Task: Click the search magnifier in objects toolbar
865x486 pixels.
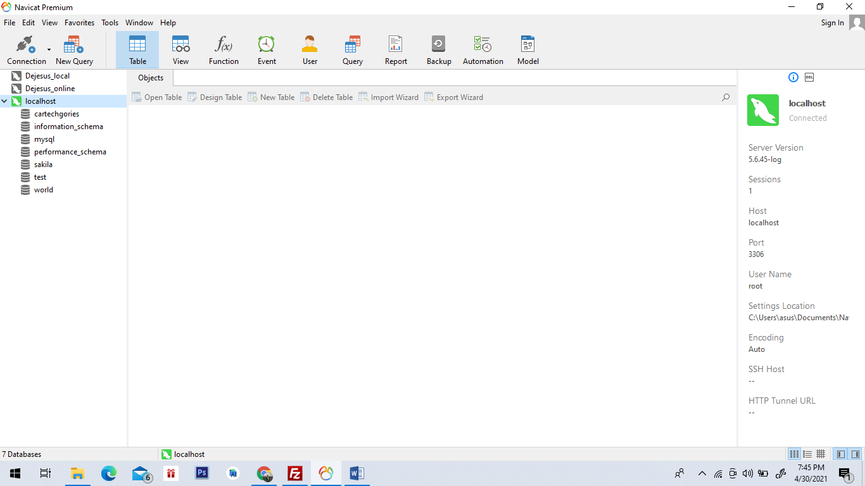Action: tap(726, 97)
